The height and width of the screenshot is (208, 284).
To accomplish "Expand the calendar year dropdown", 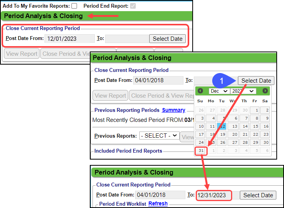I will click(243, 91).
